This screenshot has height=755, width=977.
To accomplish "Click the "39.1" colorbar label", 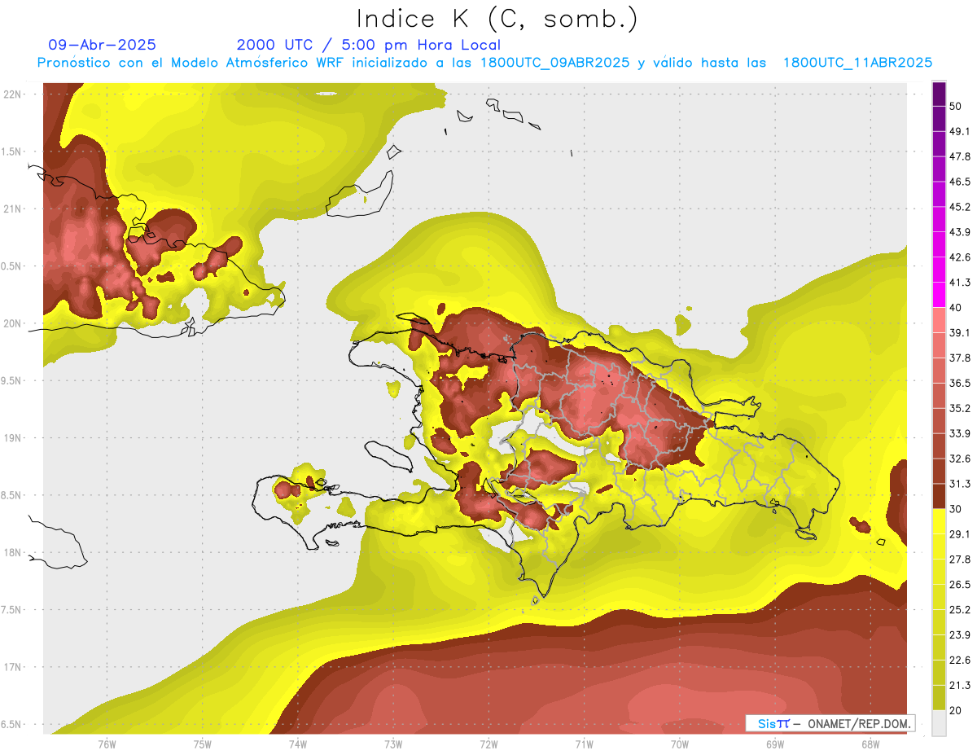I will (x=960, y=332).
